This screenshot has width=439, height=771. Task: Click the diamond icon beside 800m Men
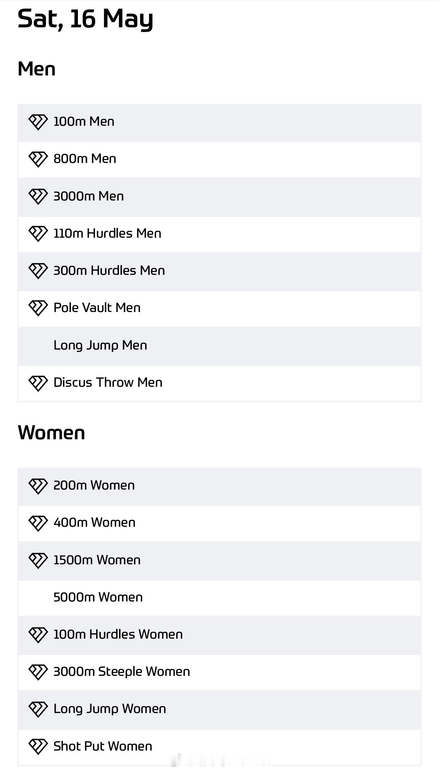click(x=38, y=159)
